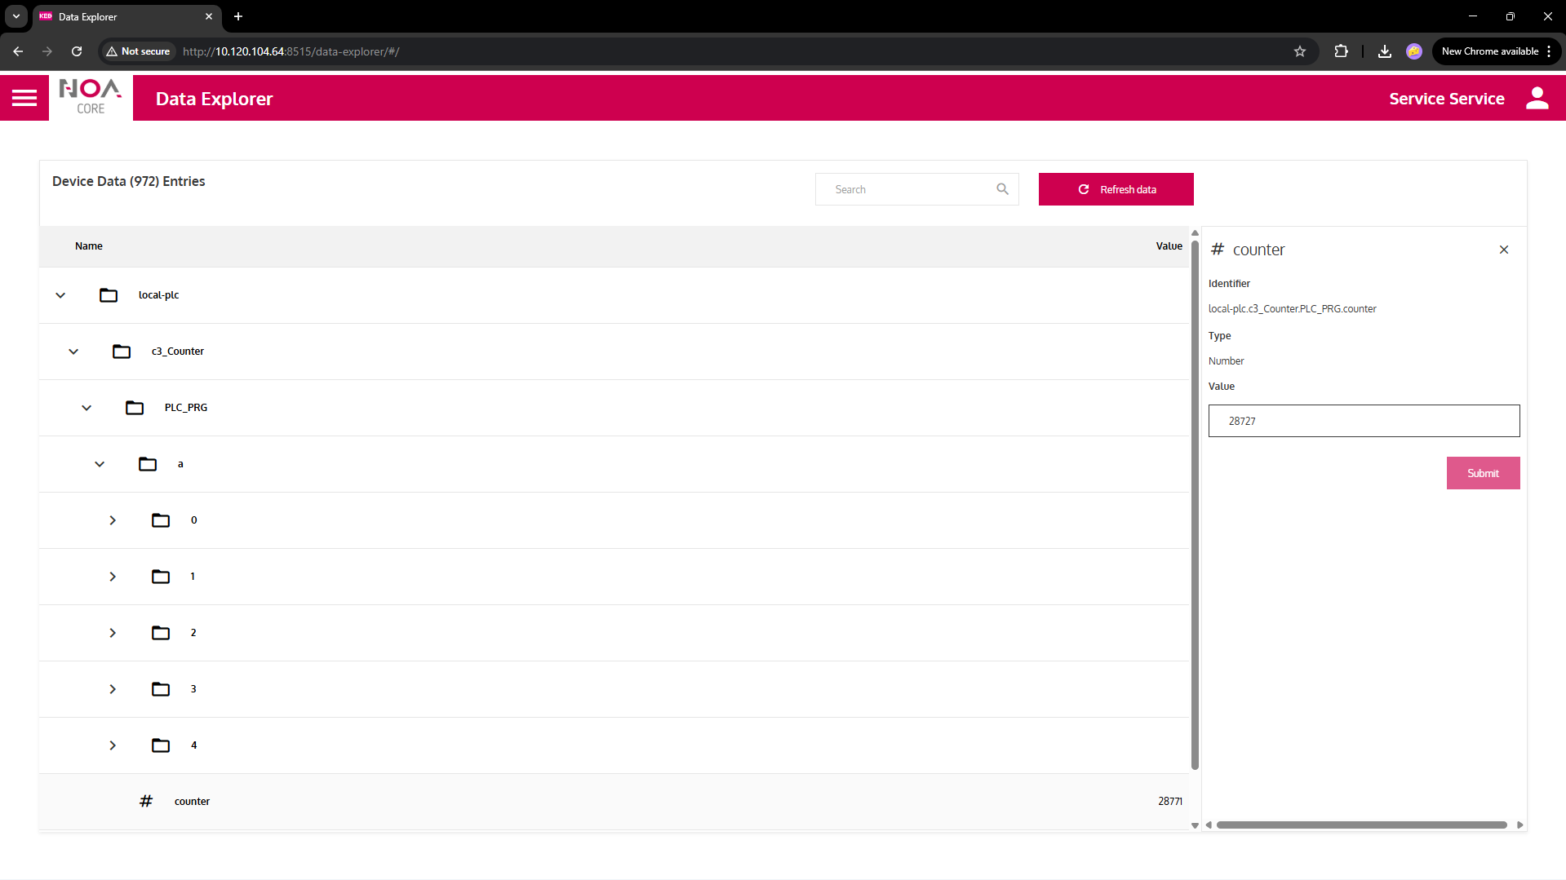The width and height of the screenshot is (1566, 880).
Task: Click the NOA CORE logo
Action: (x=91, y=97)
